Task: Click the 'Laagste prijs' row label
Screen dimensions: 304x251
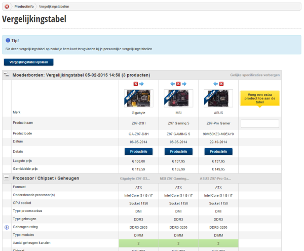Action: tap(22, 161)
